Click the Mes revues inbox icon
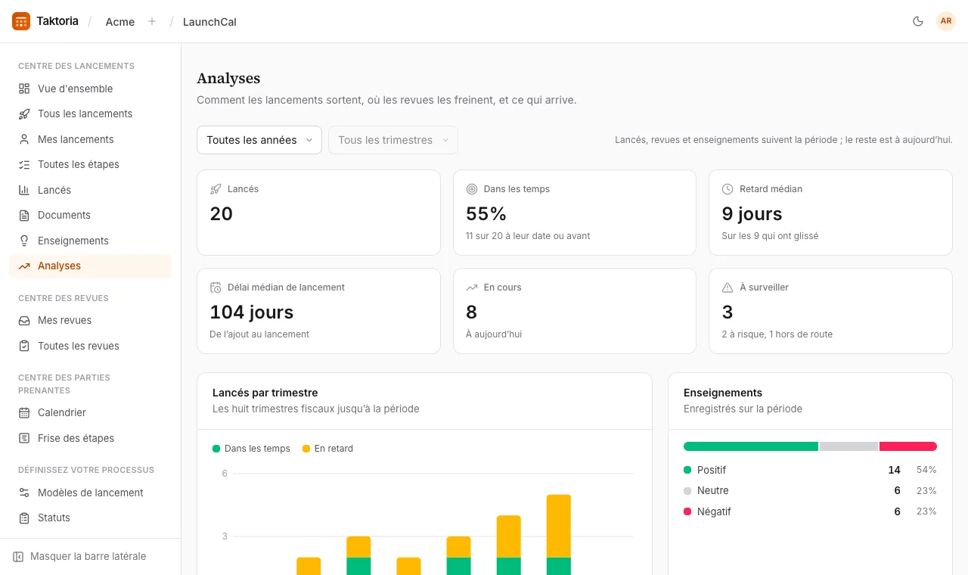 click(x=24, y=320)
